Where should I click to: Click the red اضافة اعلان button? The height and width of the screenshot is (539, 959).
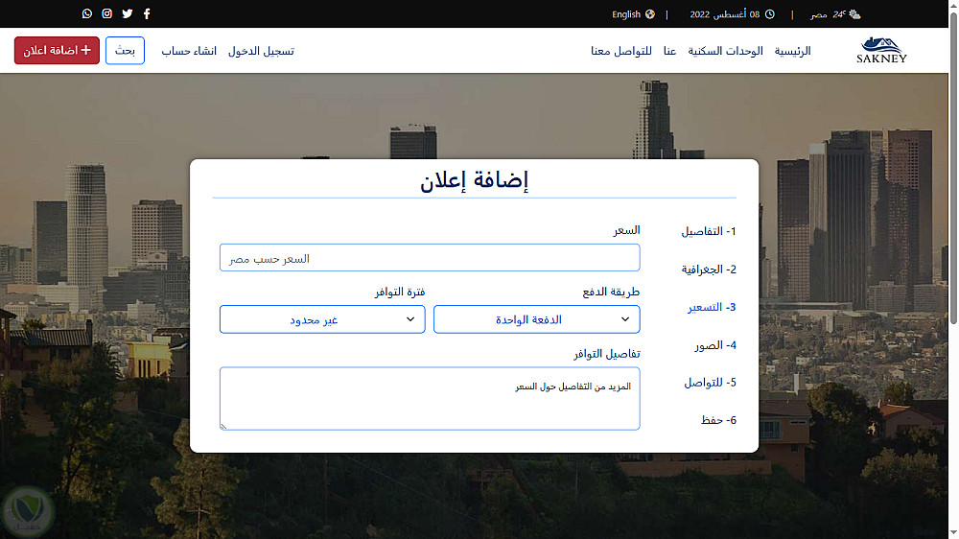57,50
